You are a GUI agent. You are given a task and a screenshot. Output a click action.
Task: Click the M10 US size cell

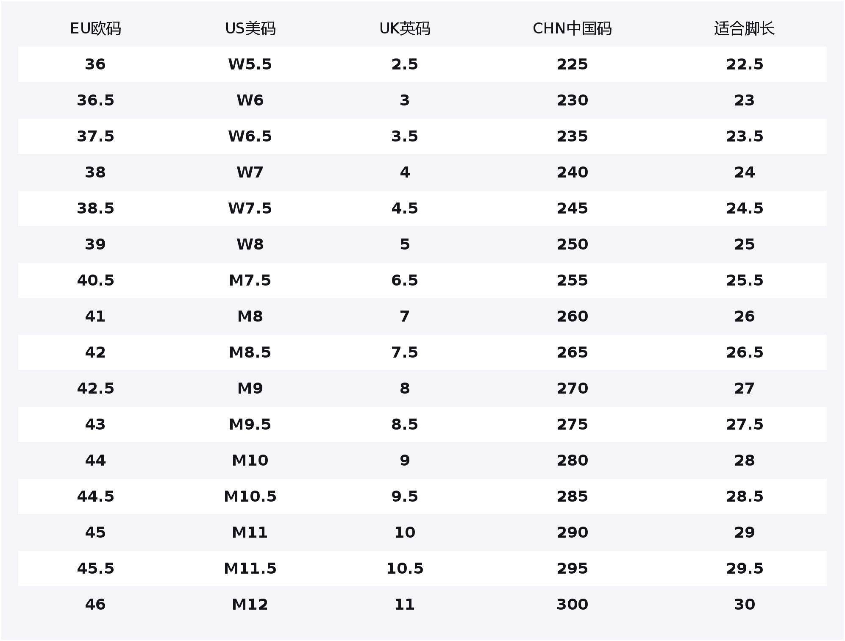250,461
